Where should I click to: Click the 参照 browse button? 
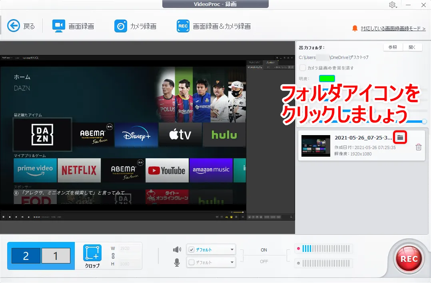(393, 47)
